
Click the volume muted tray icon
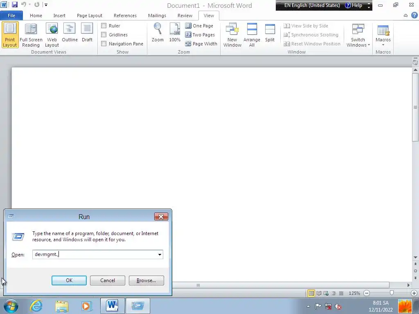click(338, 307)
